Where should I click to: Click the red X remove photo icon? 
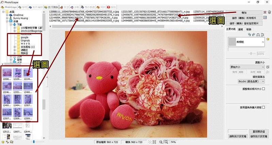click(265, 12)
